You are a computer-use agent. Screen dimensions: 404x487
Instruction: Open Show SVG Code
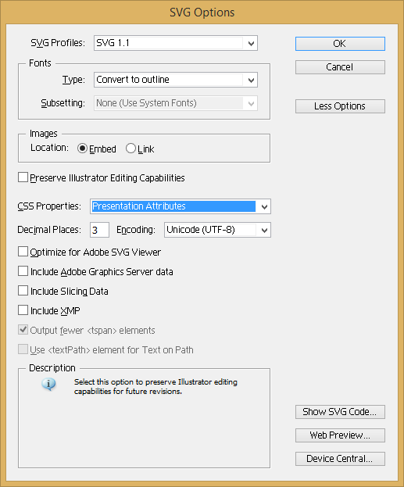(x=340, y=412)
